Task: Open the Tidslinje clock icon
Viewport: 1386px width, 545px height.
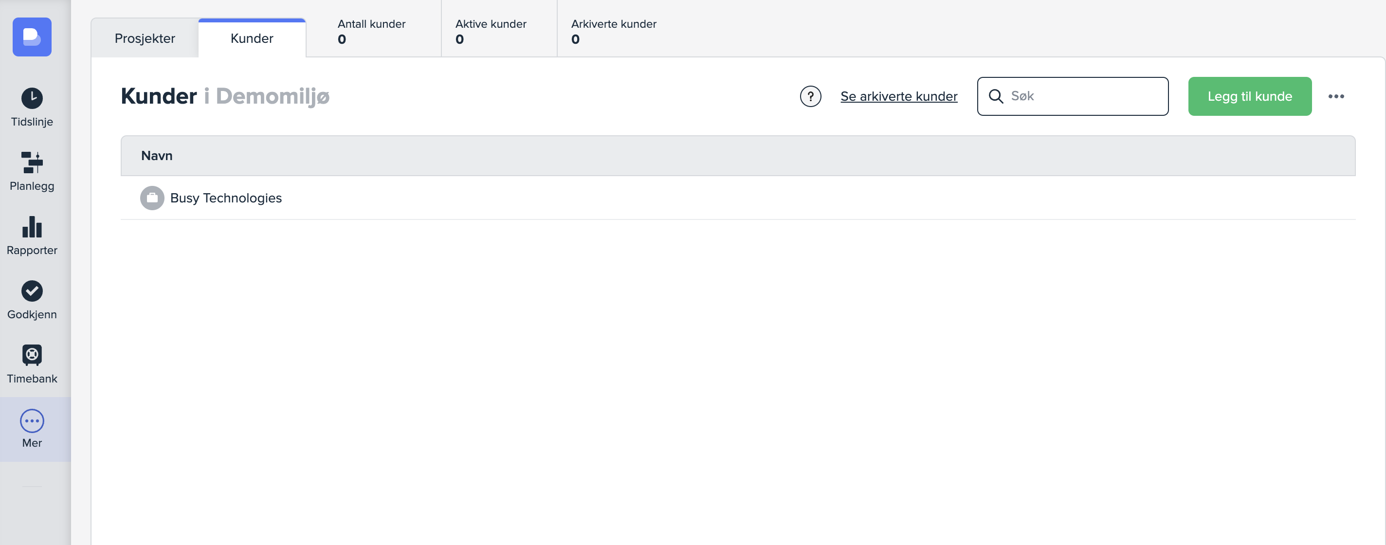Action: (32, 98)
